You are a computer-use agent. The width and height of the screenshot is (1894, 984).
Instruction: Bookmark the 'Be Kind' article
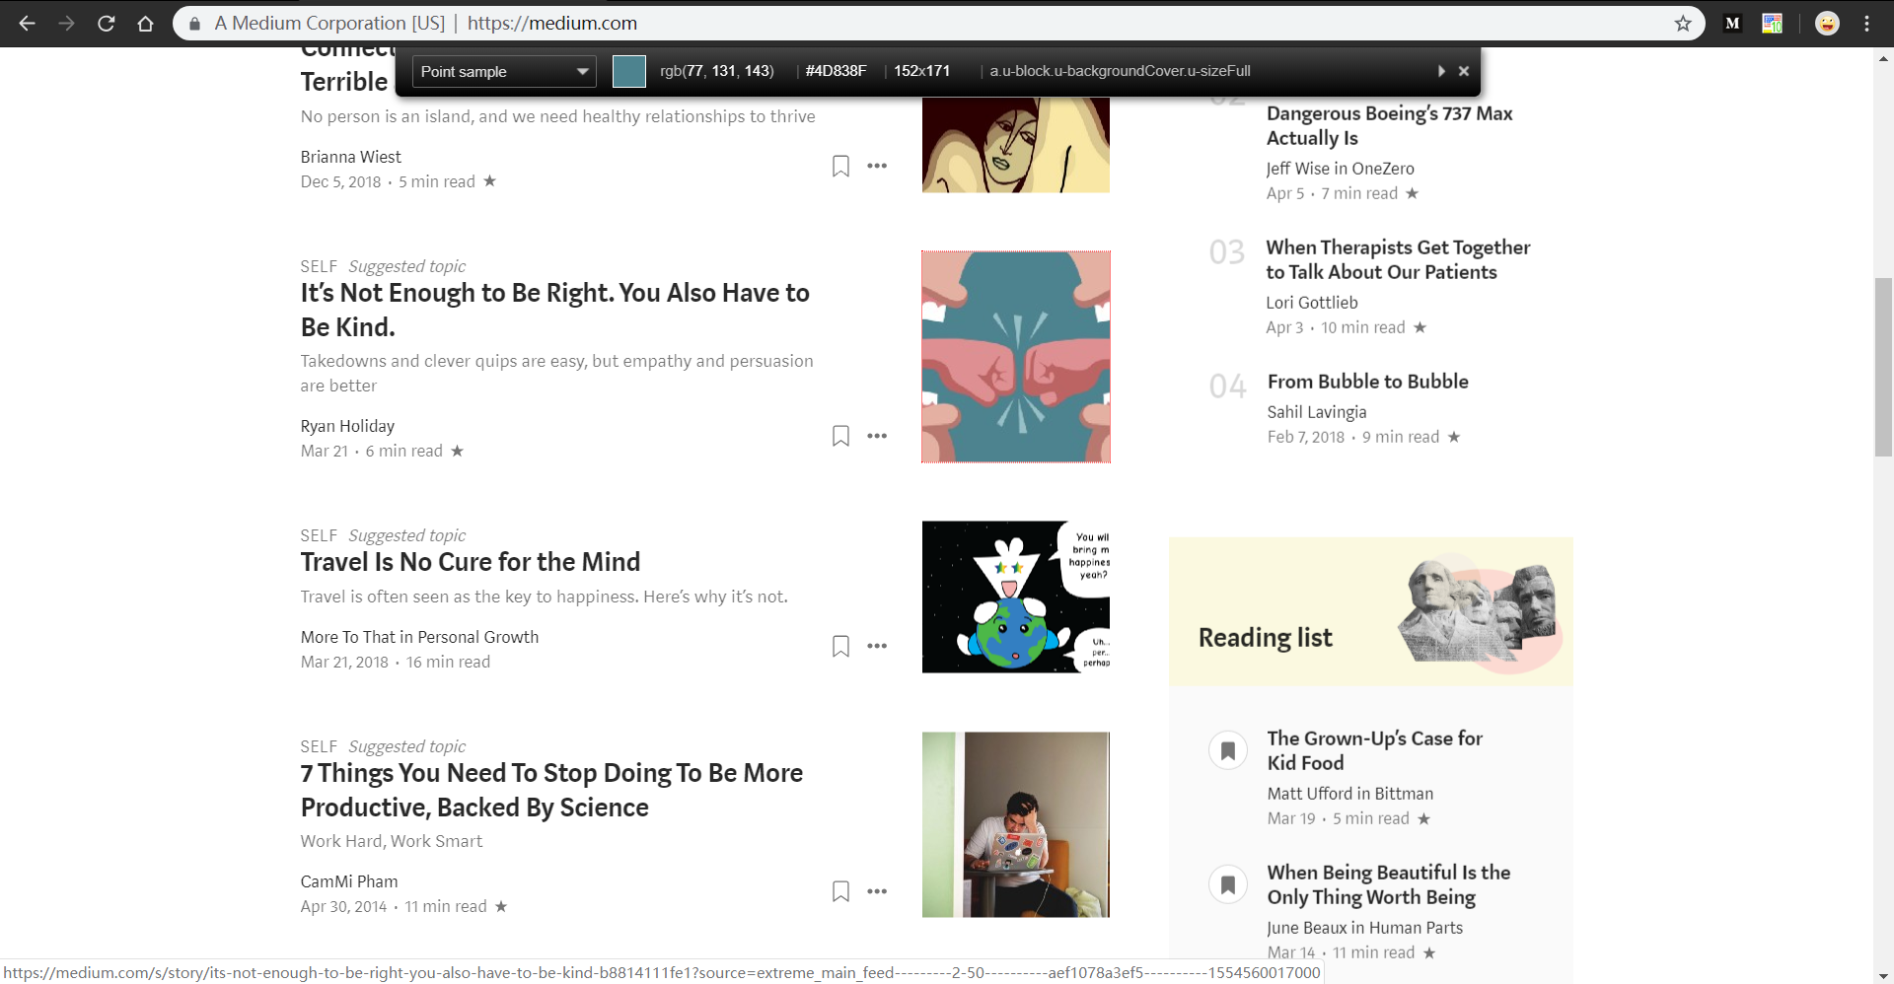click(840, 436)
